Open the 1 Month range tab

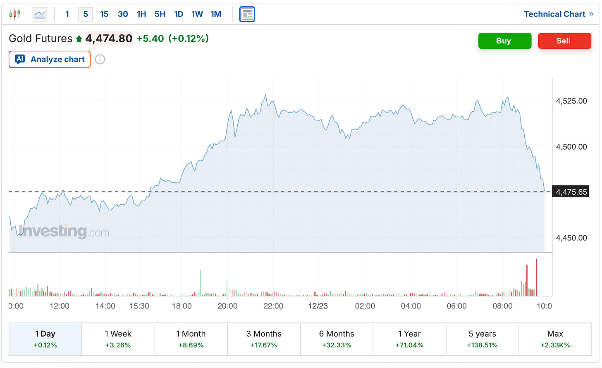[x=191, y=339]
